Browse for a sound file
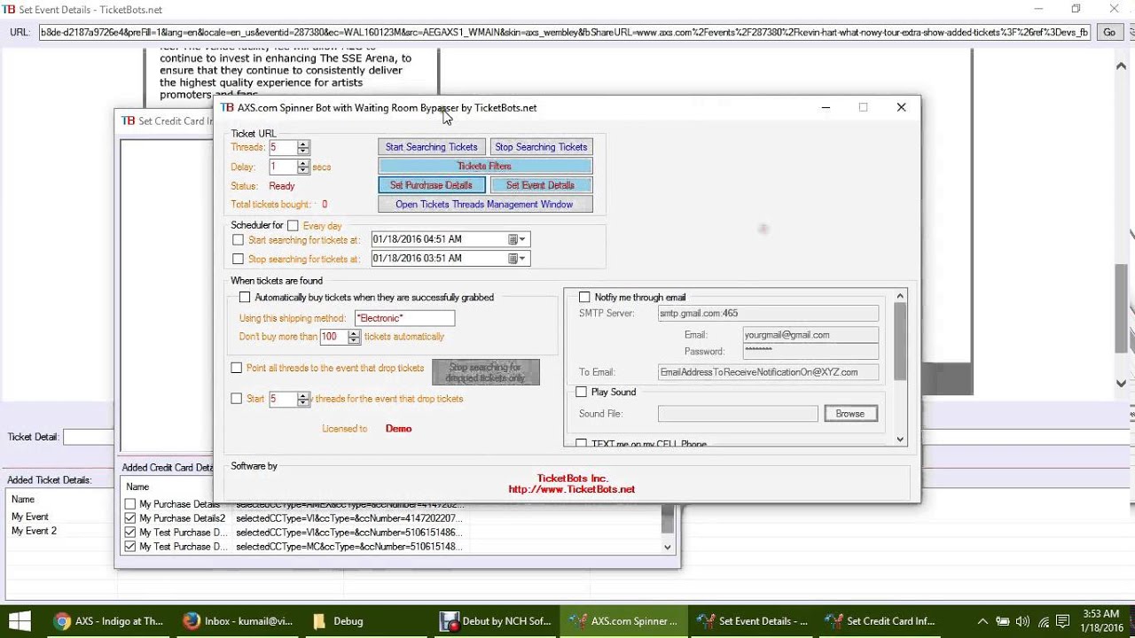1135x638 pixels. coord(849,414)
